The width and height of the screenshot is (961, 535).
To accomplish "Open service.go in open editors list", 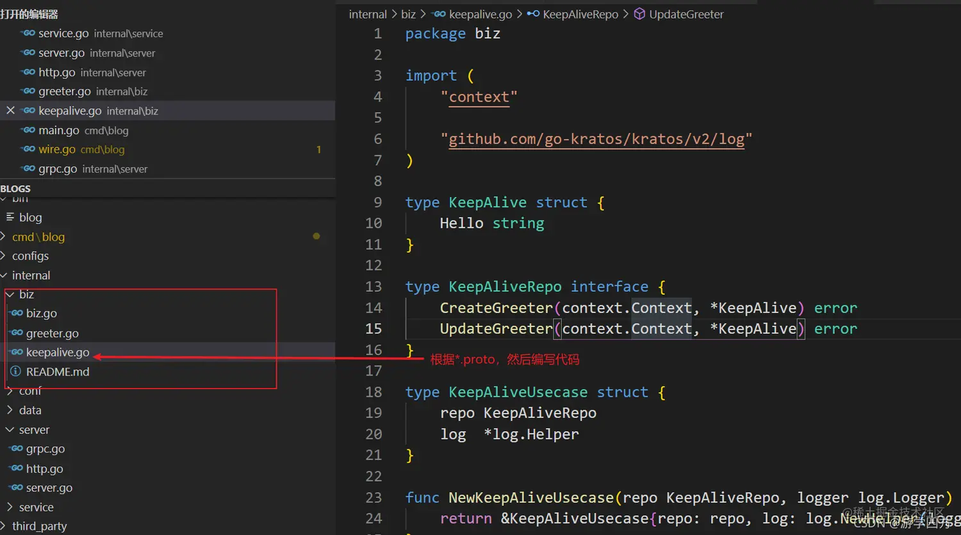I will [x=167, y=33].
